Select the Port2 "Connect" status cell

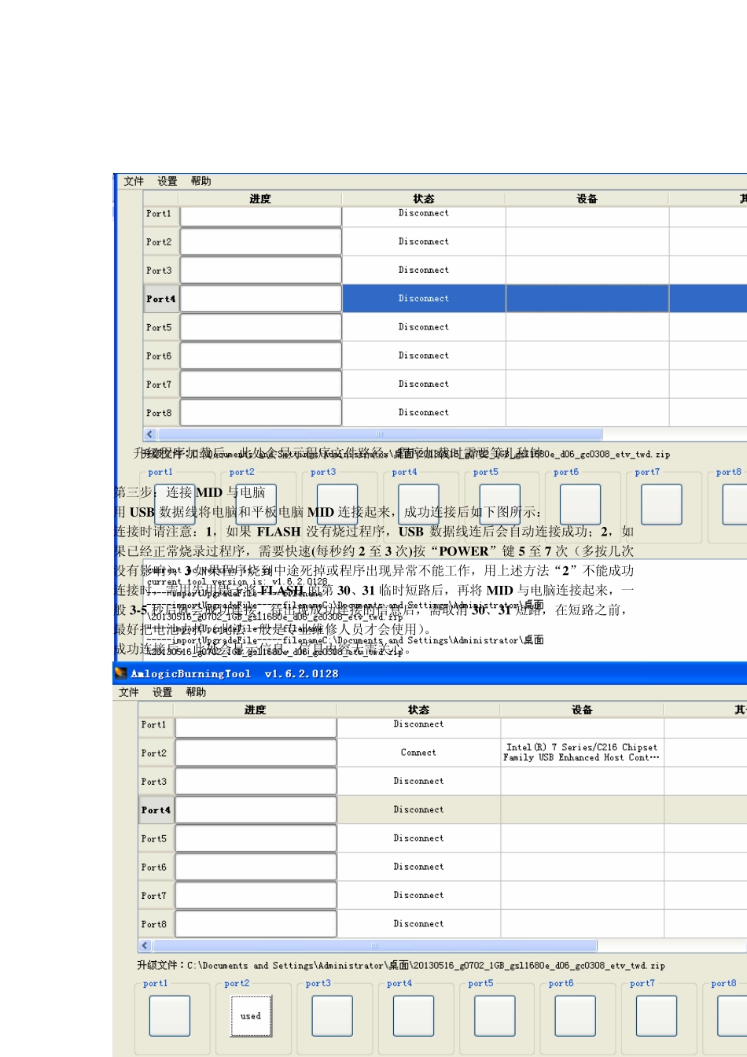tap(418, 753)
